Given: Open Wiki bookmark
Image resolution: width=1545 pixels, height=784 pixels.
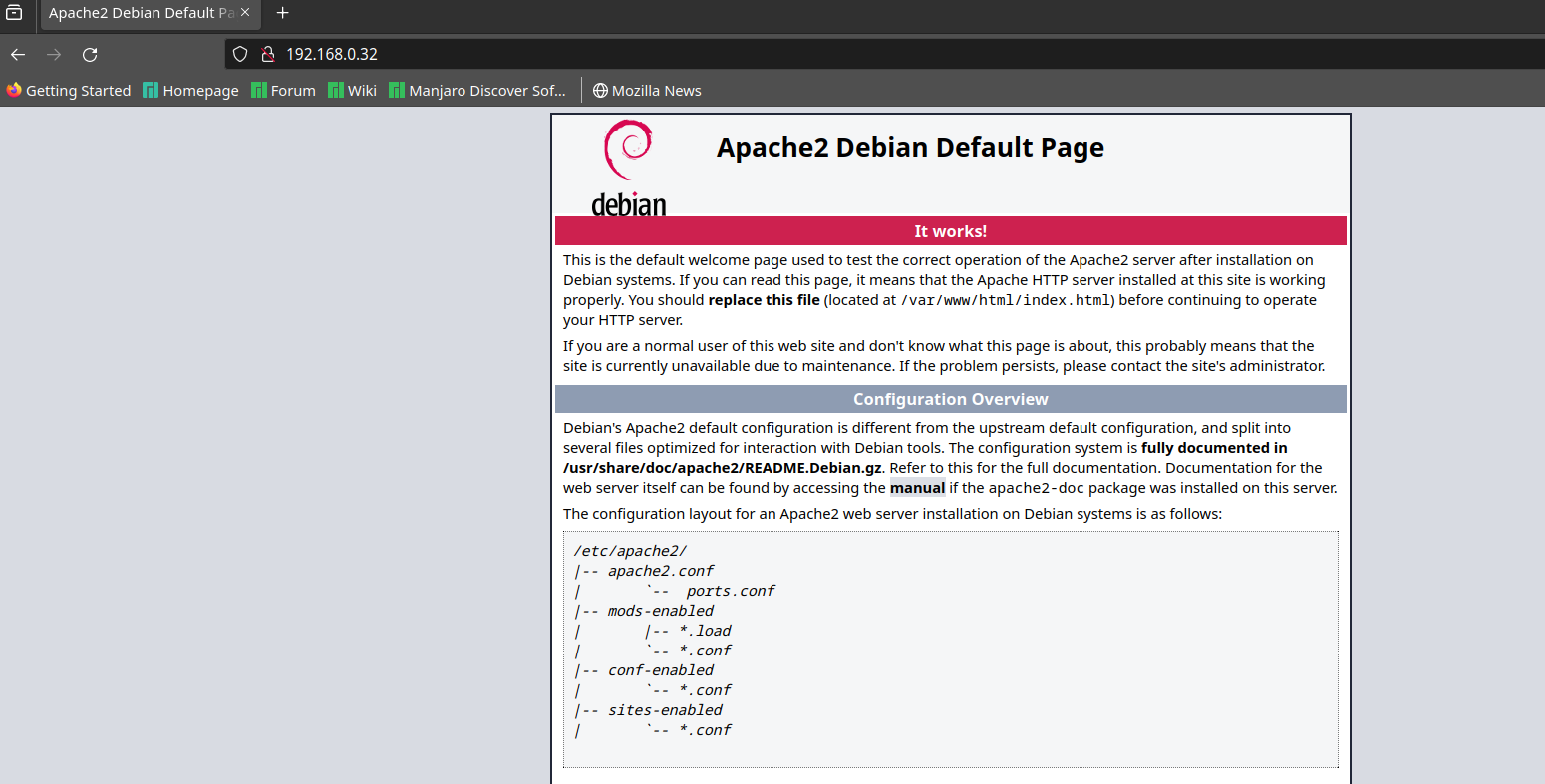Looking at the screenshot, I should click(x=353, y=90).
